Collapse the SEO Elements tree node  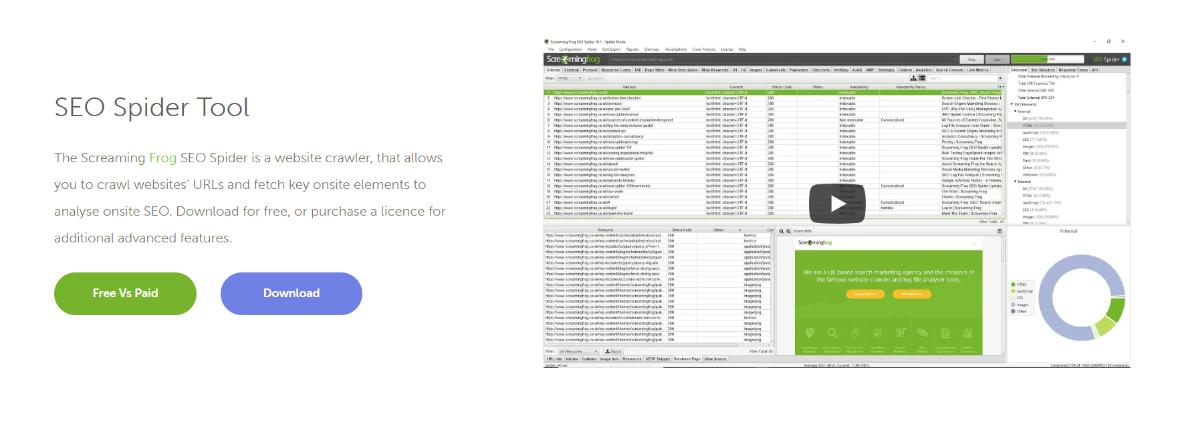1012,104
